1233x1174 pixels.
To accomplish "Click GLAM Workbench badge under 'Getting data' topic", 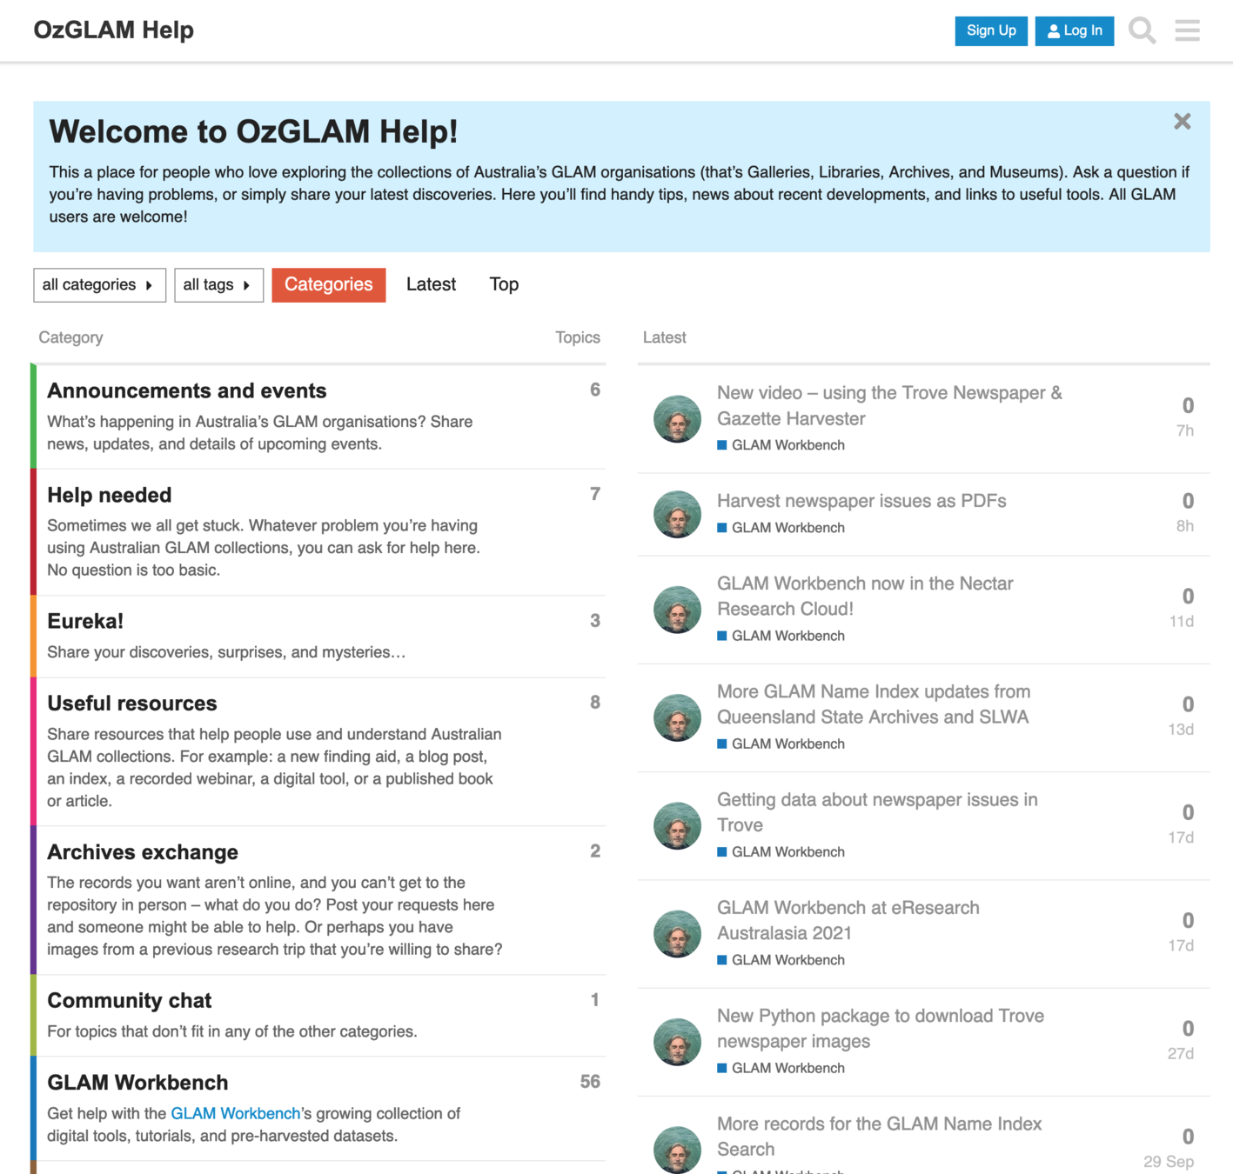I will tap(781, 852).
